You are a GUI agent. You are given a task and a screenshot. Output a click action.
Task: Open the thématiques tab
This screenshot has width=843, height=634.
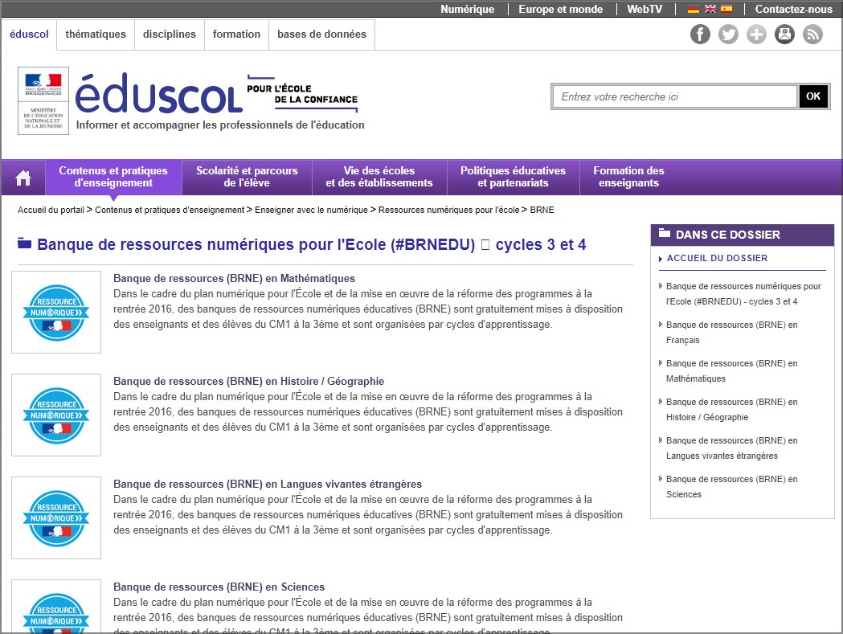96,35
